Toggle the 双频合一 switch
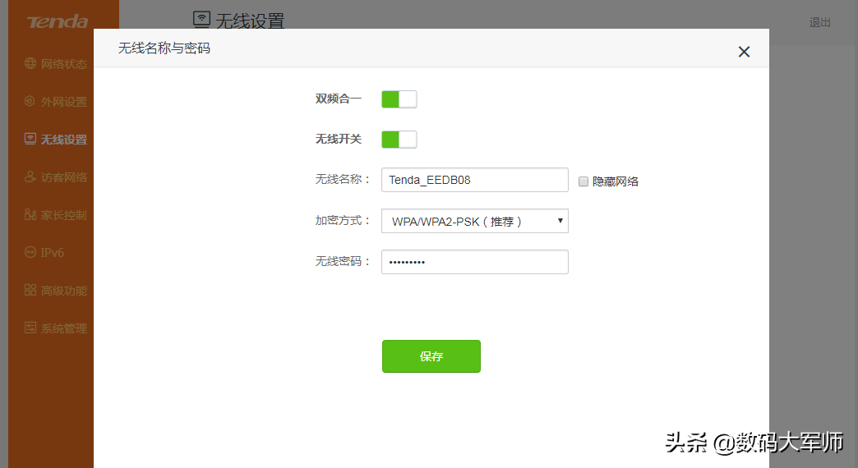 [399, 99]
